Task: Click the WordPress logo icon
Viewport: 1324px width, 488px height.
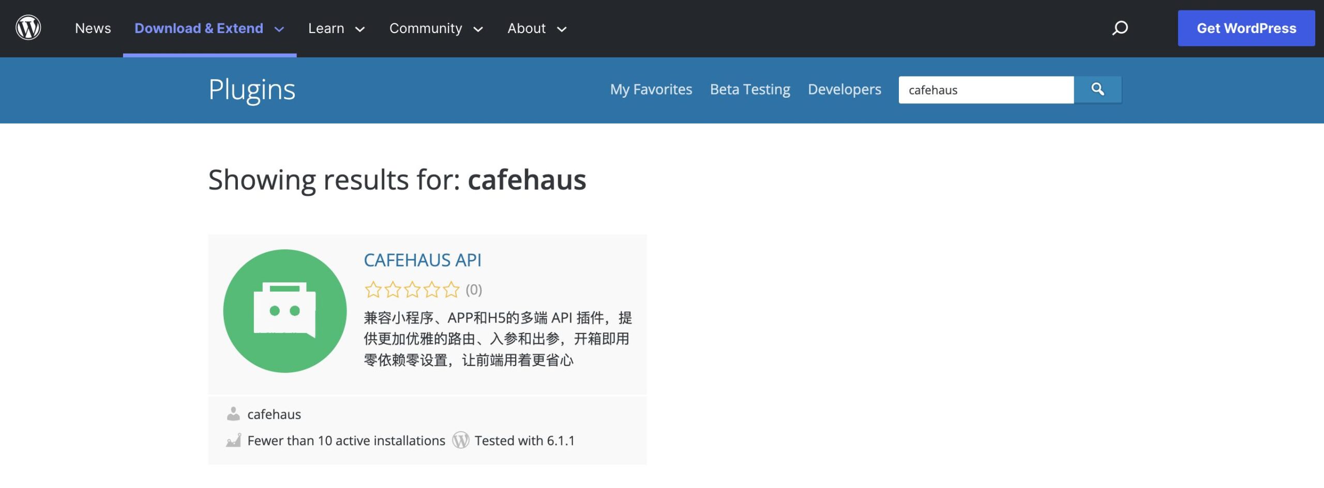Action: [28, 28]
